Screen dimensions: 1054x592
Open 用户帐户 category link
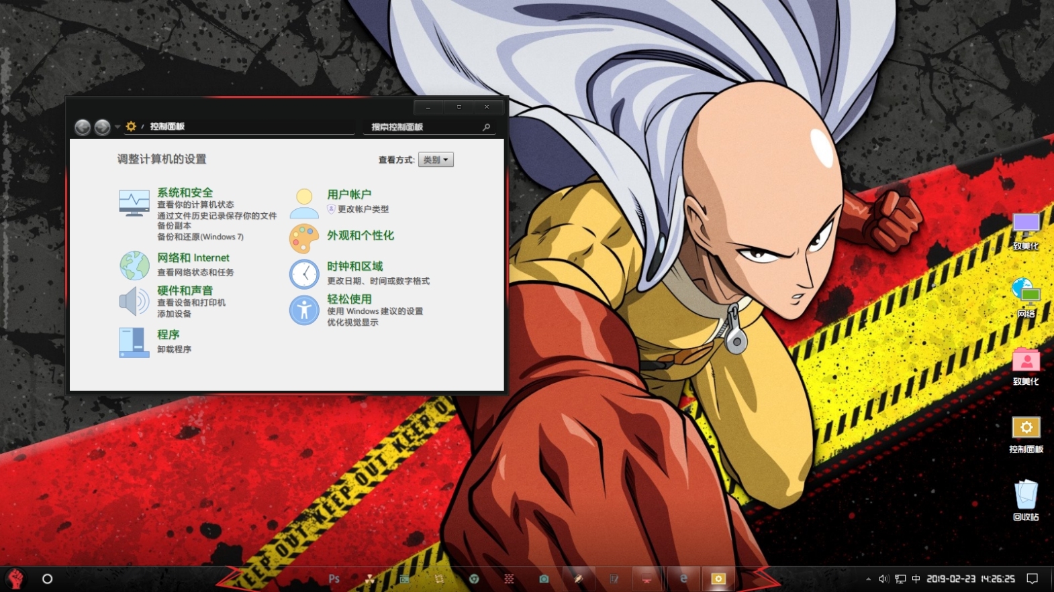[349, 194]
